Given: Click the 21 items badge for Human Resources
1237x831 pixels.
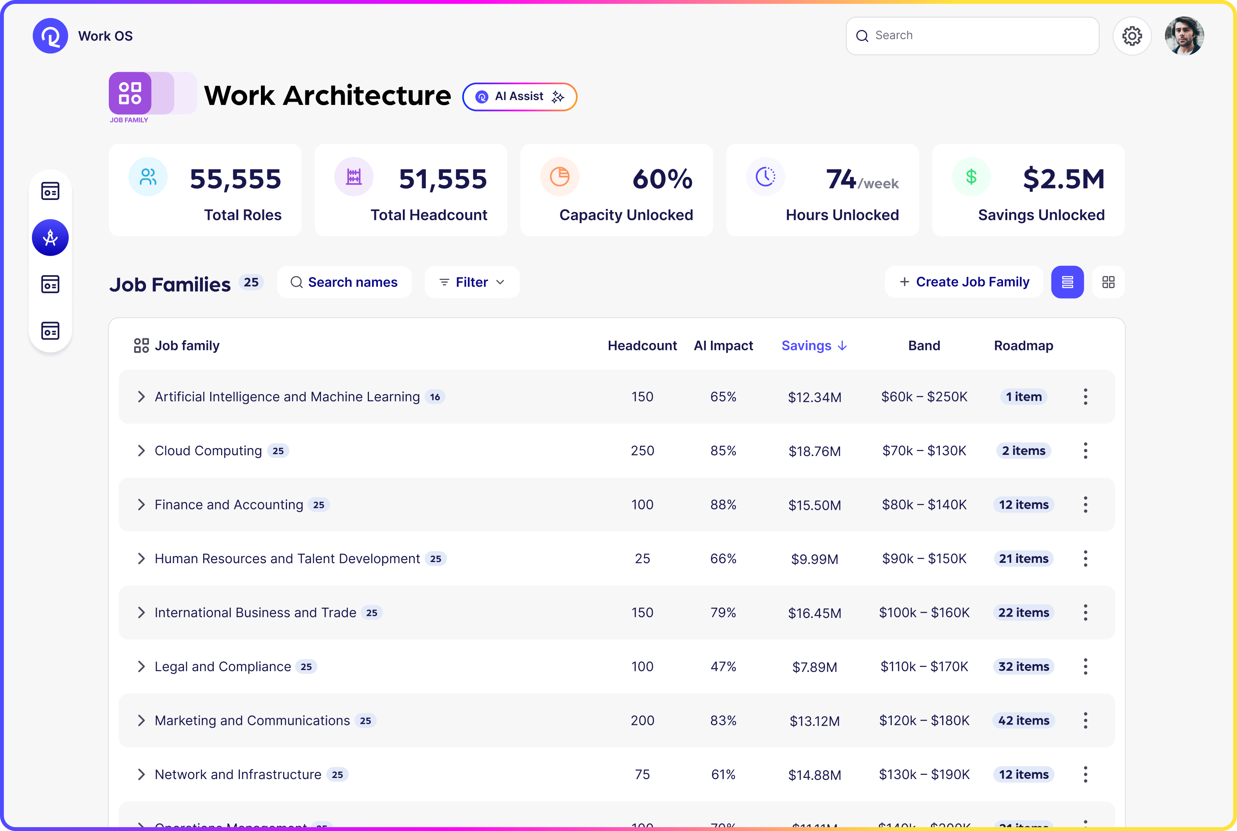Looking at the screenshot, I should [x=1023, y=559].
